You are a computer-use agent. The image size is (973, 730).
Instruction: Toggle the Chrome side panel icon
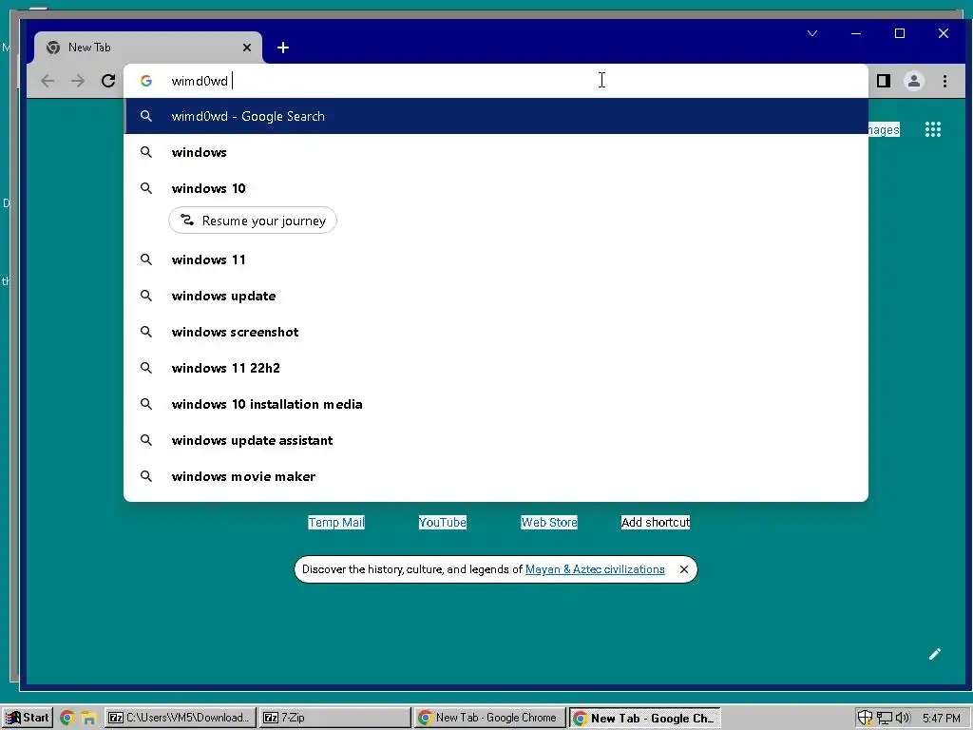point(884,81)
